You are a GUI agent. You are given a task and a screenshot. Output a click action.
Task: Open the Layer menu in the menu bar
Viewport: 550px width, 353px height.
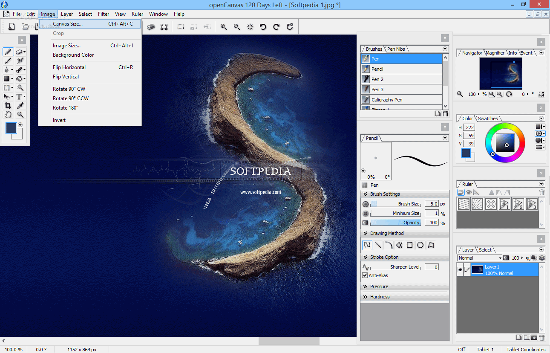click(x=67, y=14)
